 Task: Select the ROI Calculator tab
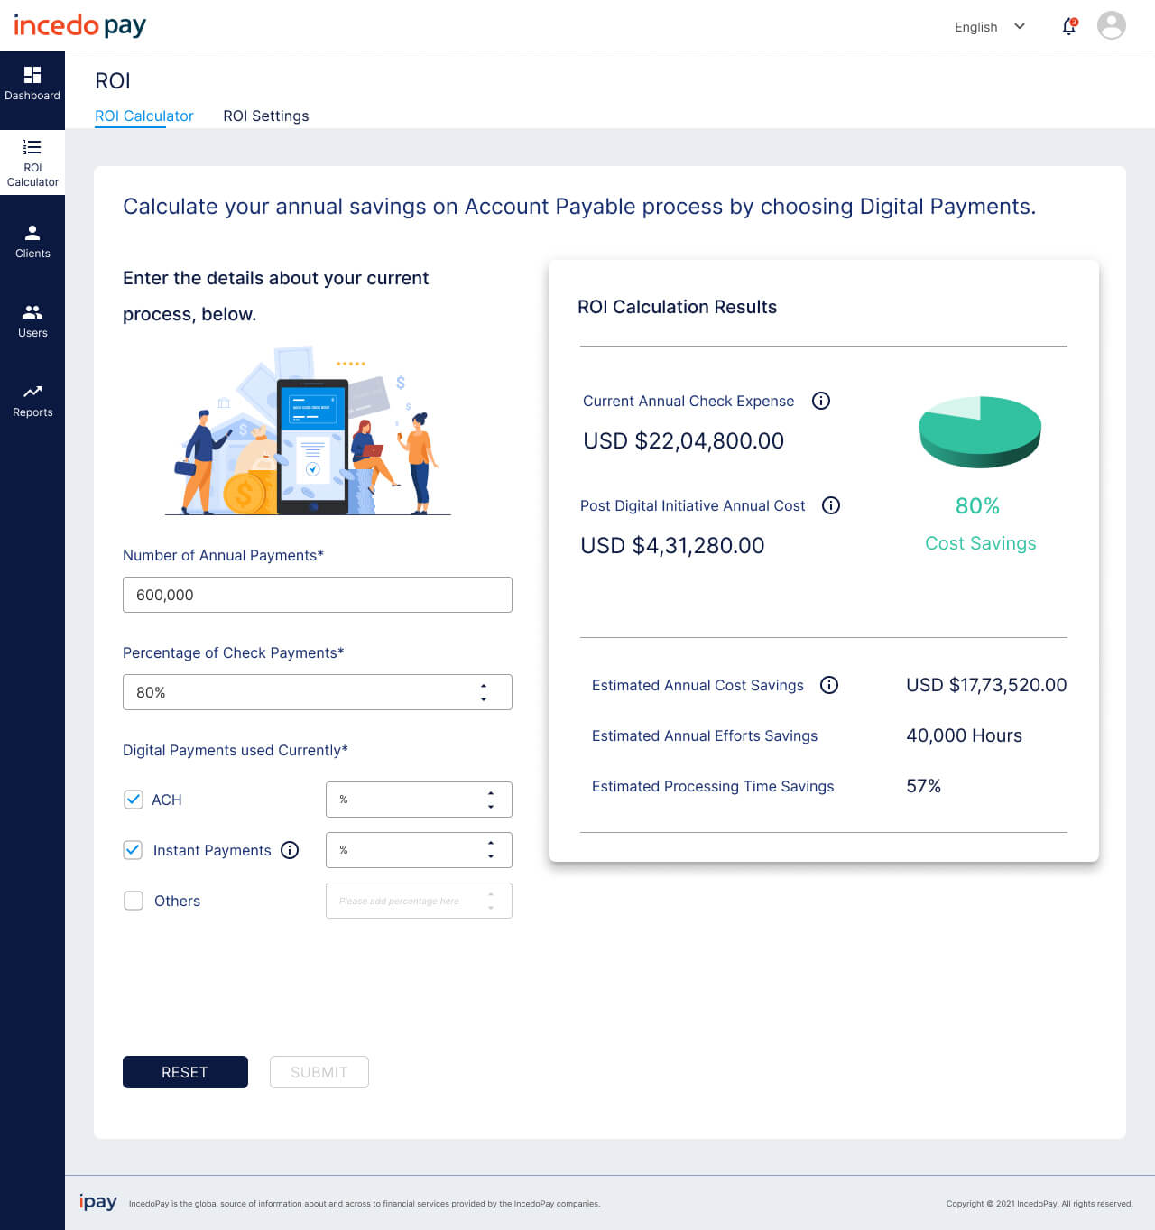[144, 116]
